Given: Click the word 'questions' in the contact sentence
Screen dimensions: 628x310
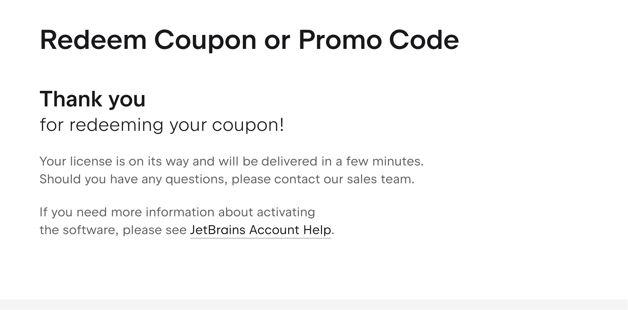Looking at the screenshot, I should tap(196, 179).
